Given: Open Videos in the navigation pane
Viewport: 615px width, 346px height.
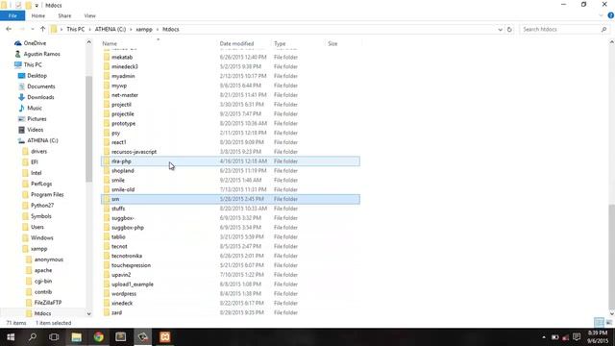Looking at the screenshot, I should 36,130.
